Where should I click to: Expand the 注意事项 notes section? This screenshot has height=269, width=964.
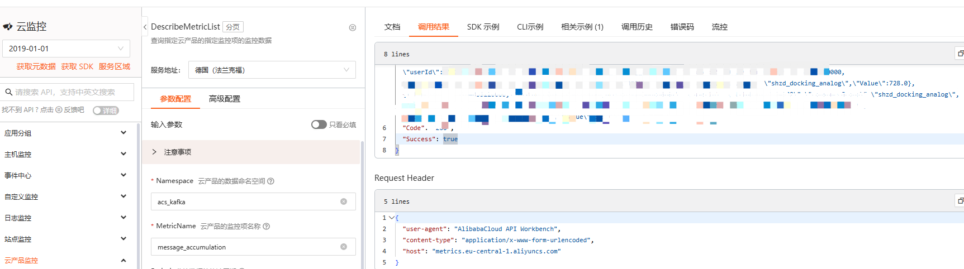(155, 152)
